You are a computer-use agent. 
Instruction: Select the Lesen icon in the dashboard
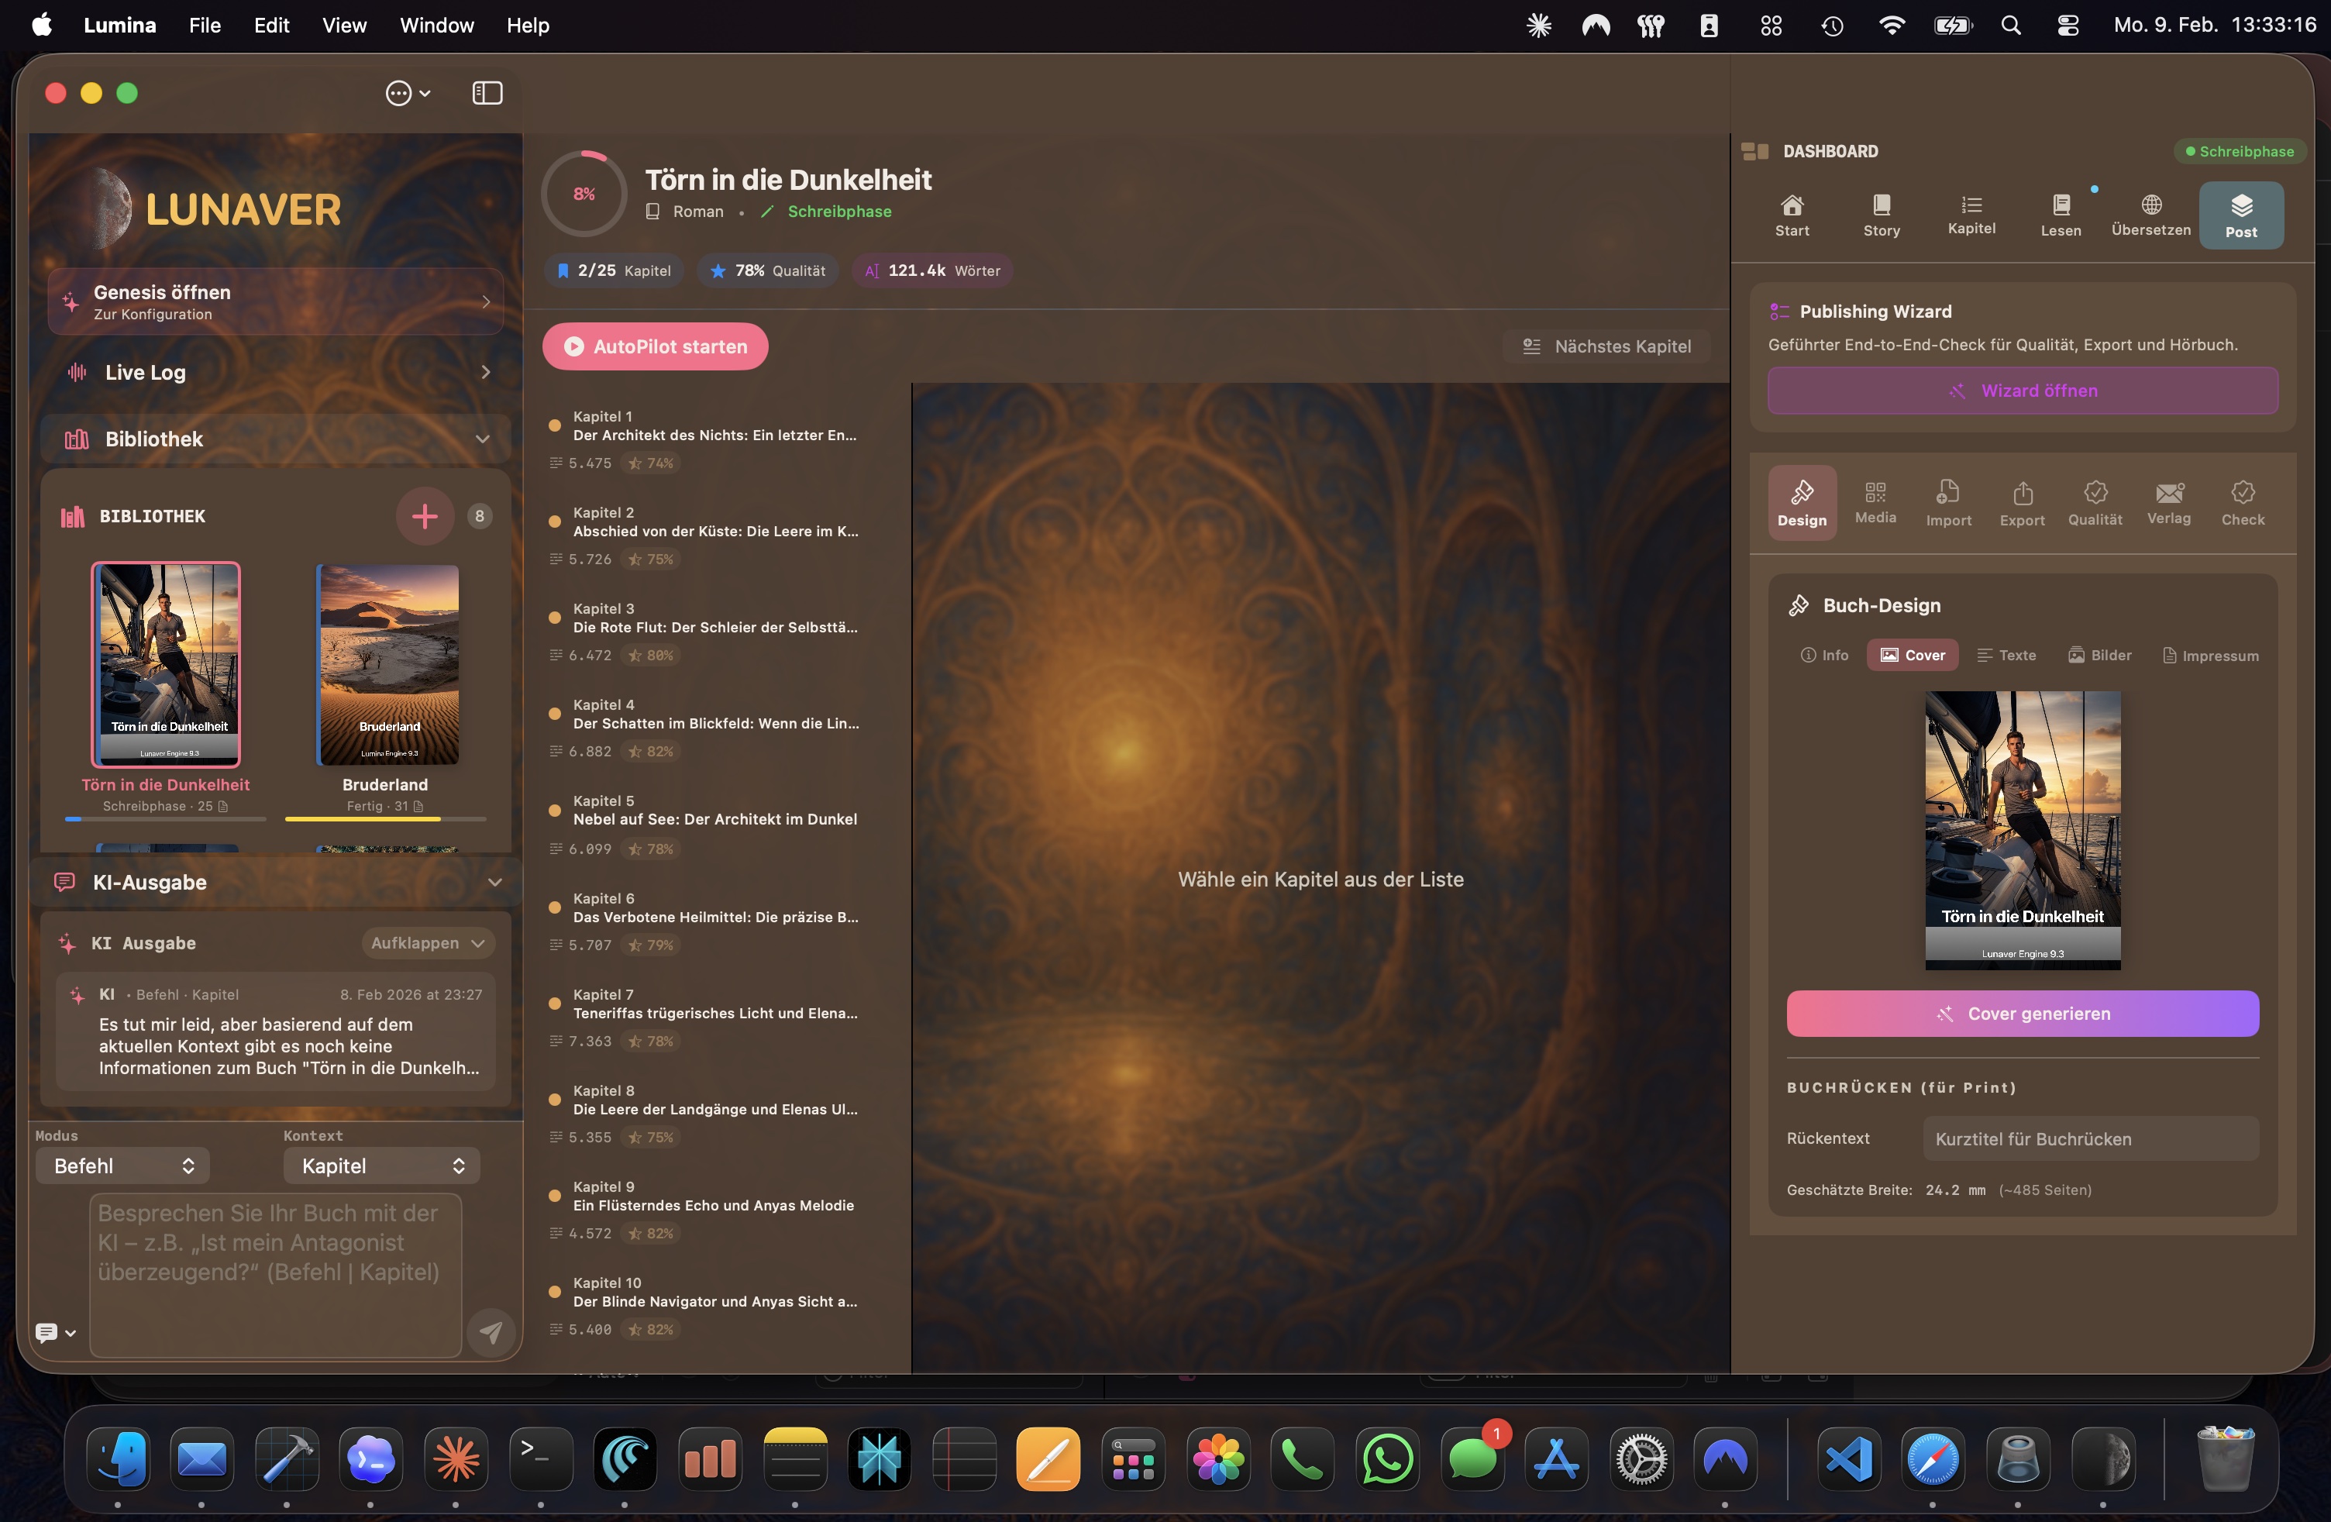click(2061, 215)
